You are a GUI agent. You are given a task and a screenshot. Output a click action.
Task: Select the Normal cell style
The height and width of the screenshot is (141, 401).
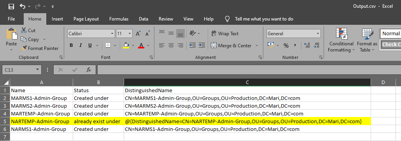click(x=390, y=33)
